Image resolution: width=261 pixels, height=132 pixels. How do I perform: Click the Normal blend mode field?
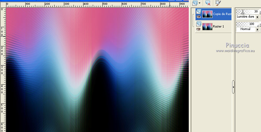click(246, 29)
